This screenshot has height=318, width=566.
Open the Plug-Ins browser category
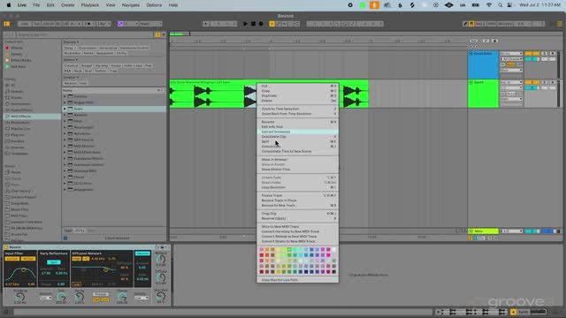click(18, 135)
